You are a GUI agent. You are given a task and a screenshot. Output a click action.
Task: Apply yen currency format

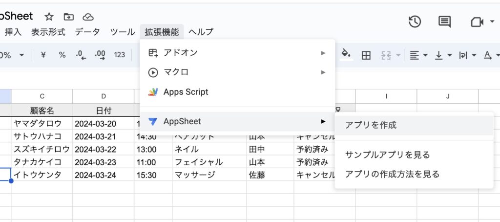coord(43,55)
